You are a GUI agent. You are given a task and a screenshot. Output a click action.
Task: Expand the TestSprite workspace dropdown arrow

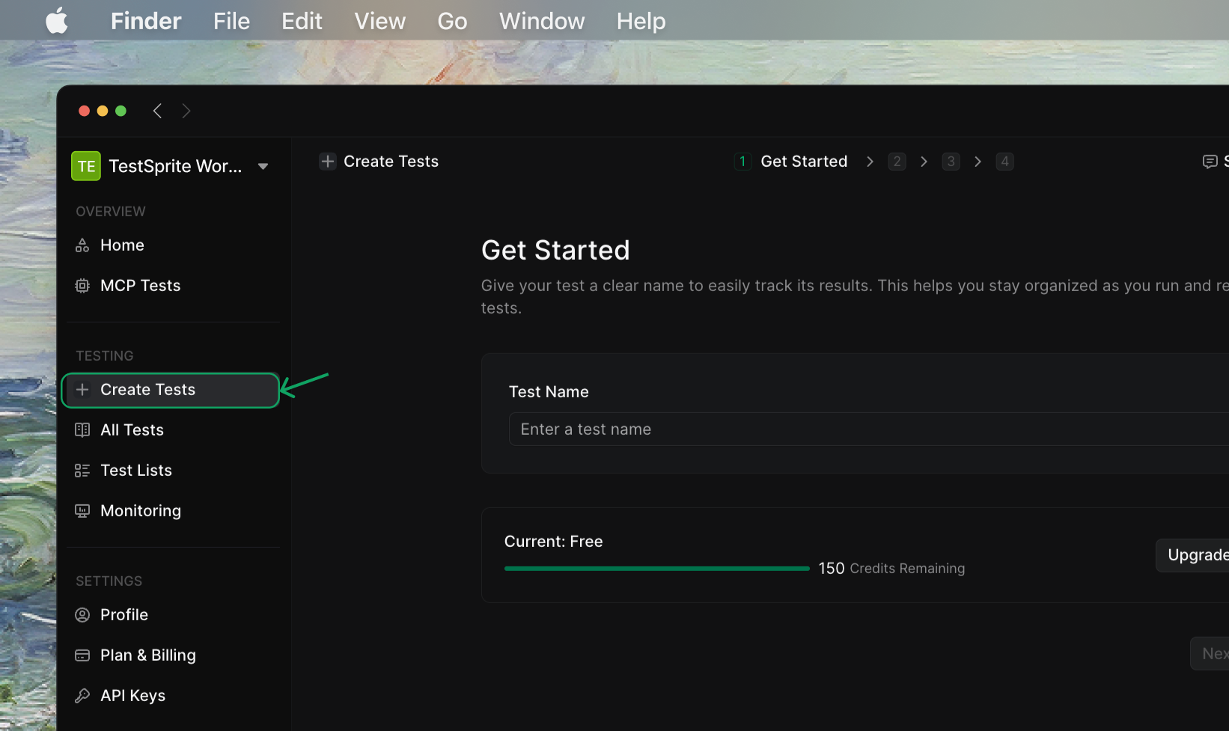(263, 166)
